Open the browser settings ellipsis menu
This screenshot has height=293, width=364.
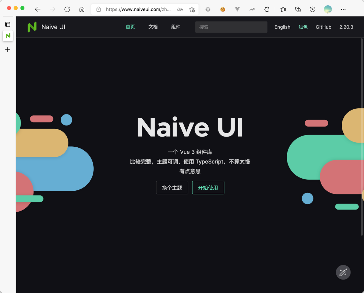click(343, 9)
